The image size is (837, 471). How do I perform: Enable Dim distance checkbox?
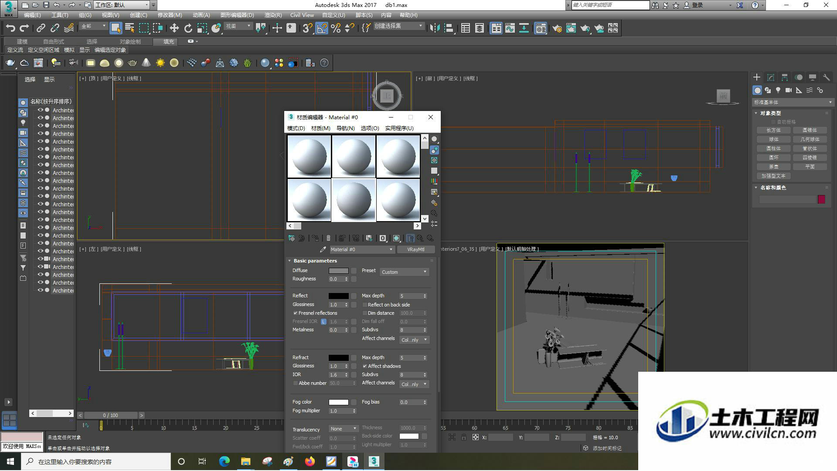[365, 313]
